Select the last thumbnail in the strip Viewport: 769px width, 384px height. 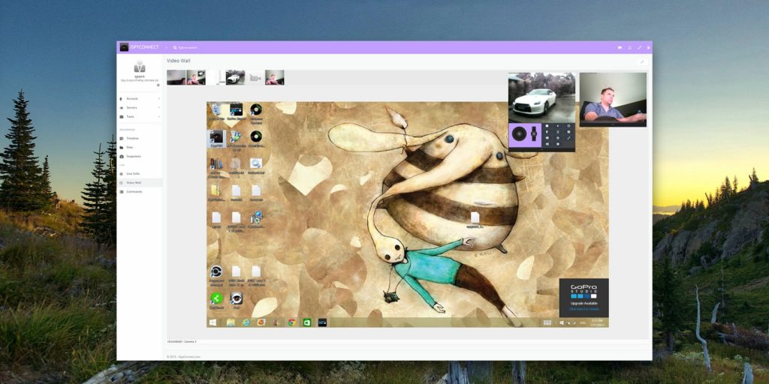click(x=275, y=77)
